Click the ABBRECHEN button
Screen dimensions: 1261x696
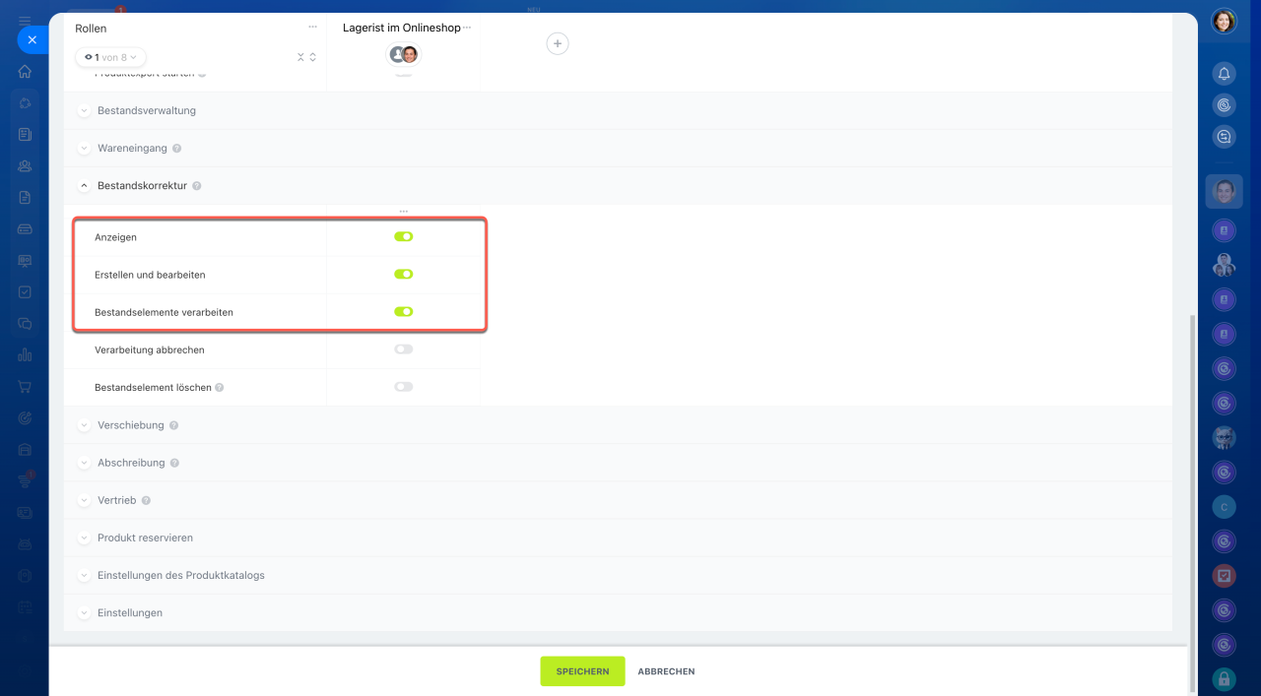666,671
